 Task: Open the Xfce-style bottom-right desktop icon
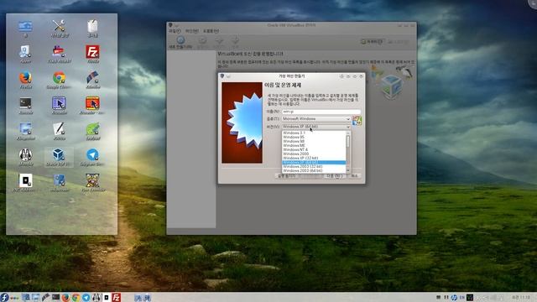pos(92,181)
